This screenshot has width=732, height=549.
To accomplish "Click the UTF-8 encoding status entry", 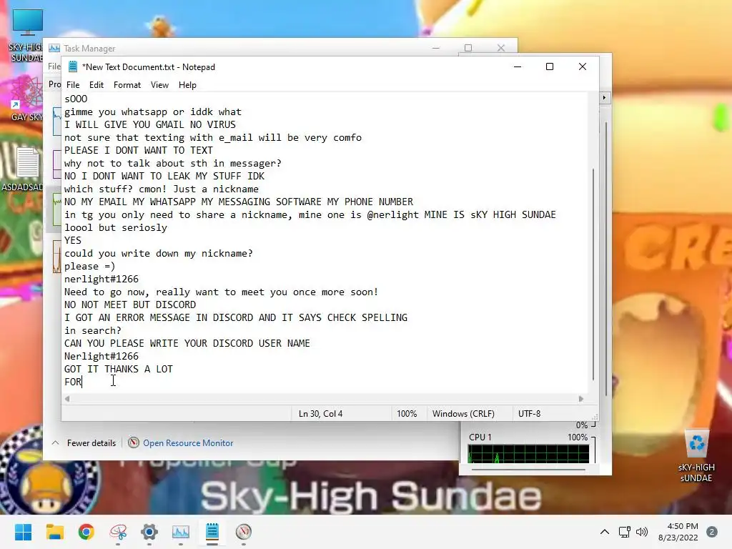I will [x=530, y=414].
